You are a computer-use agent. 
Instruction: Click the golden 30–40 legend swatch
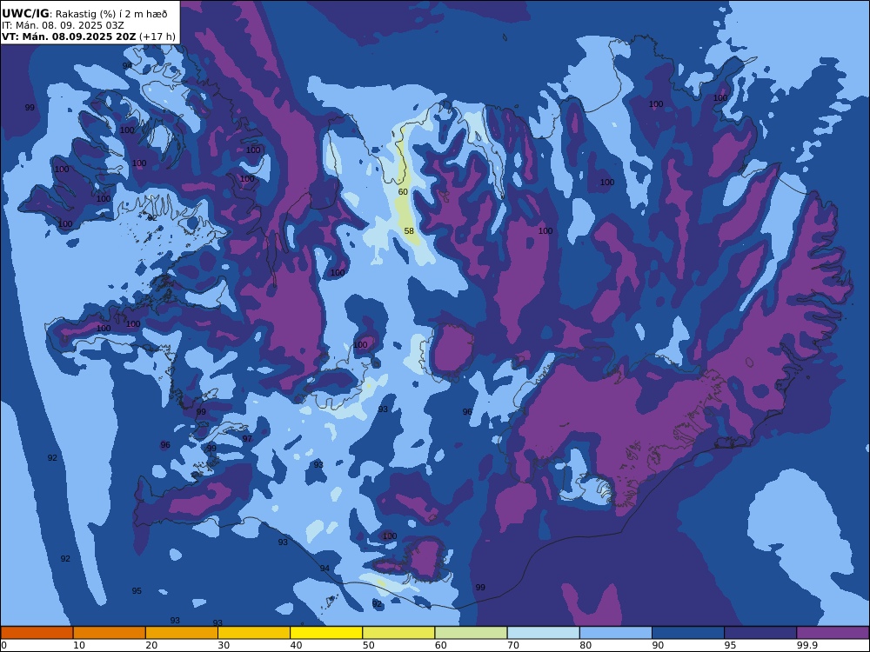click(x=254, y=633)
